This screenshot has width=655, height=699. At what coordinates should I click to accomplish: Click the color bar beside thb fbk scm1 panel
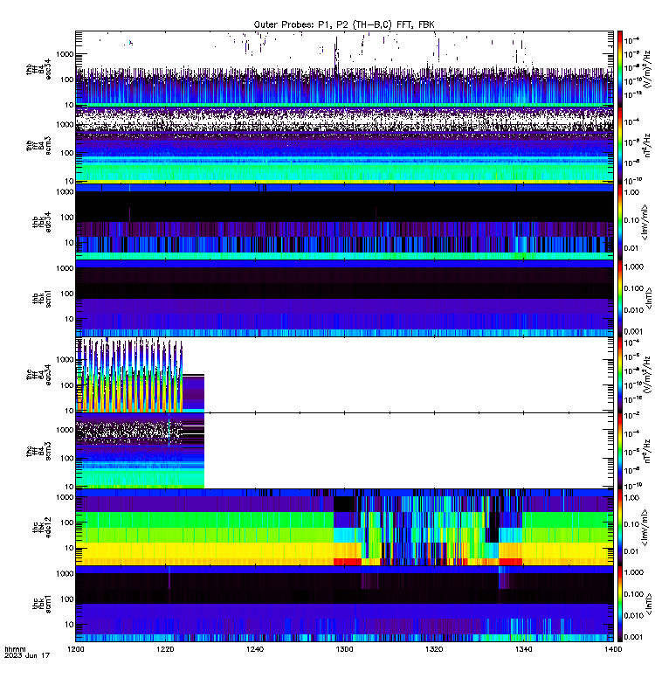click(x=620, y=298)
